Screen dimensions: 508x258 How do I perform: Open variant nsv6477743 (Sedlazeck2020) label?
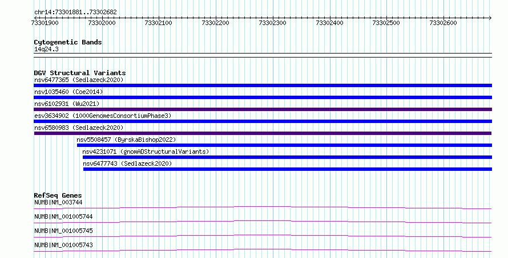(127, 163)
